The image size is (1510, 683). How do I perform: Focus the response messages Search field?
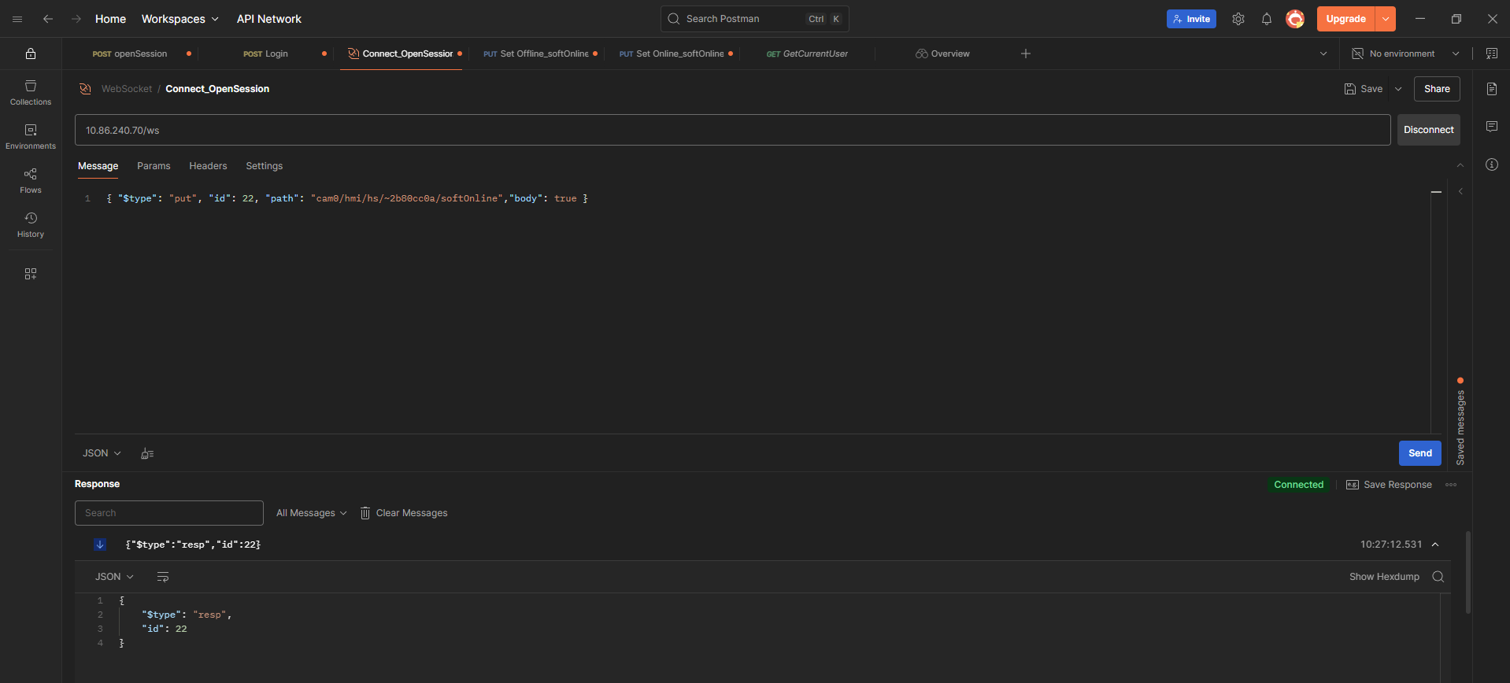pos(169,513)
